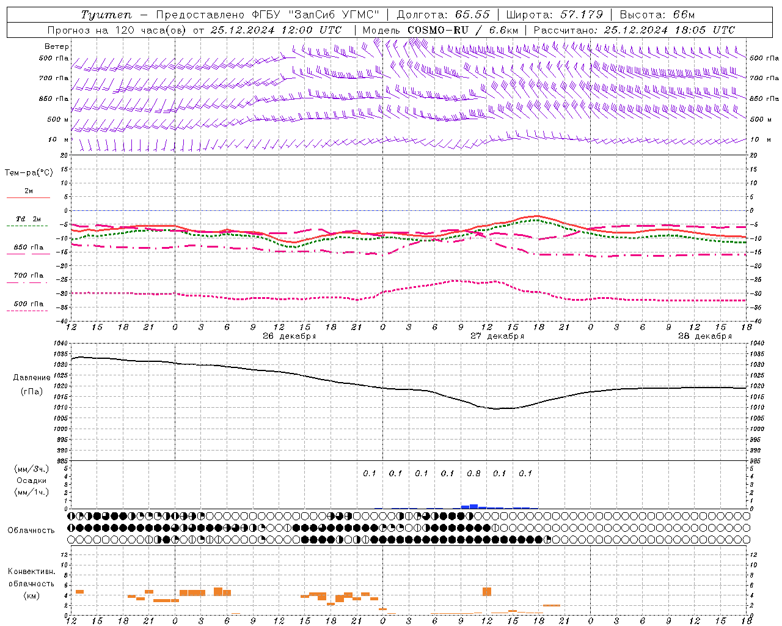Click the Облачность cloud cover label
This screenshot has height=626, width=782.
tap(31, 531)
